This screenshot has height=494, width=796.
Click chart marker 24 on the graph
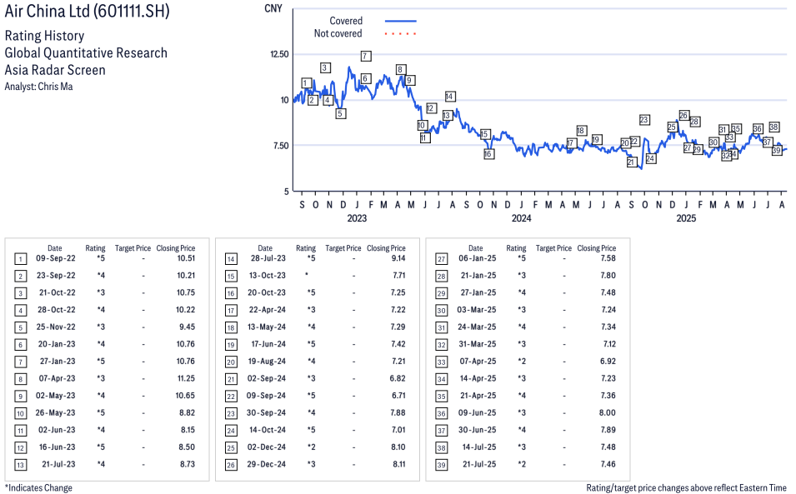pos(650,159)
